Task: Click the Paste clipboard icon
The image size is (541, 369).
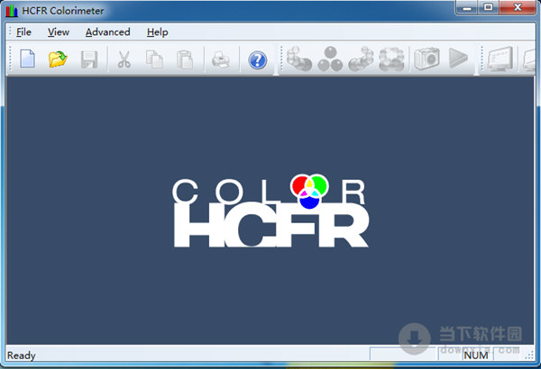Action: pos(185,59)
